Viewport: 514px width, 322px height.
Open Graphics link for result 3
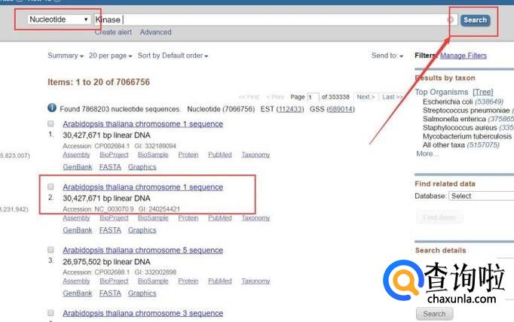142,293
